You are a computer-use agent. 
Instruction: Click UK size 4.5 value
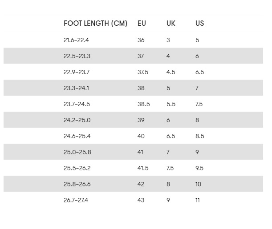click(x=171, y=72)
